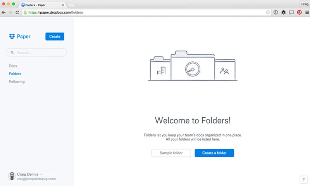Open the Chrome hamburger menu
The height and width of the screenshot is (186, 310).
click(307, 12)
